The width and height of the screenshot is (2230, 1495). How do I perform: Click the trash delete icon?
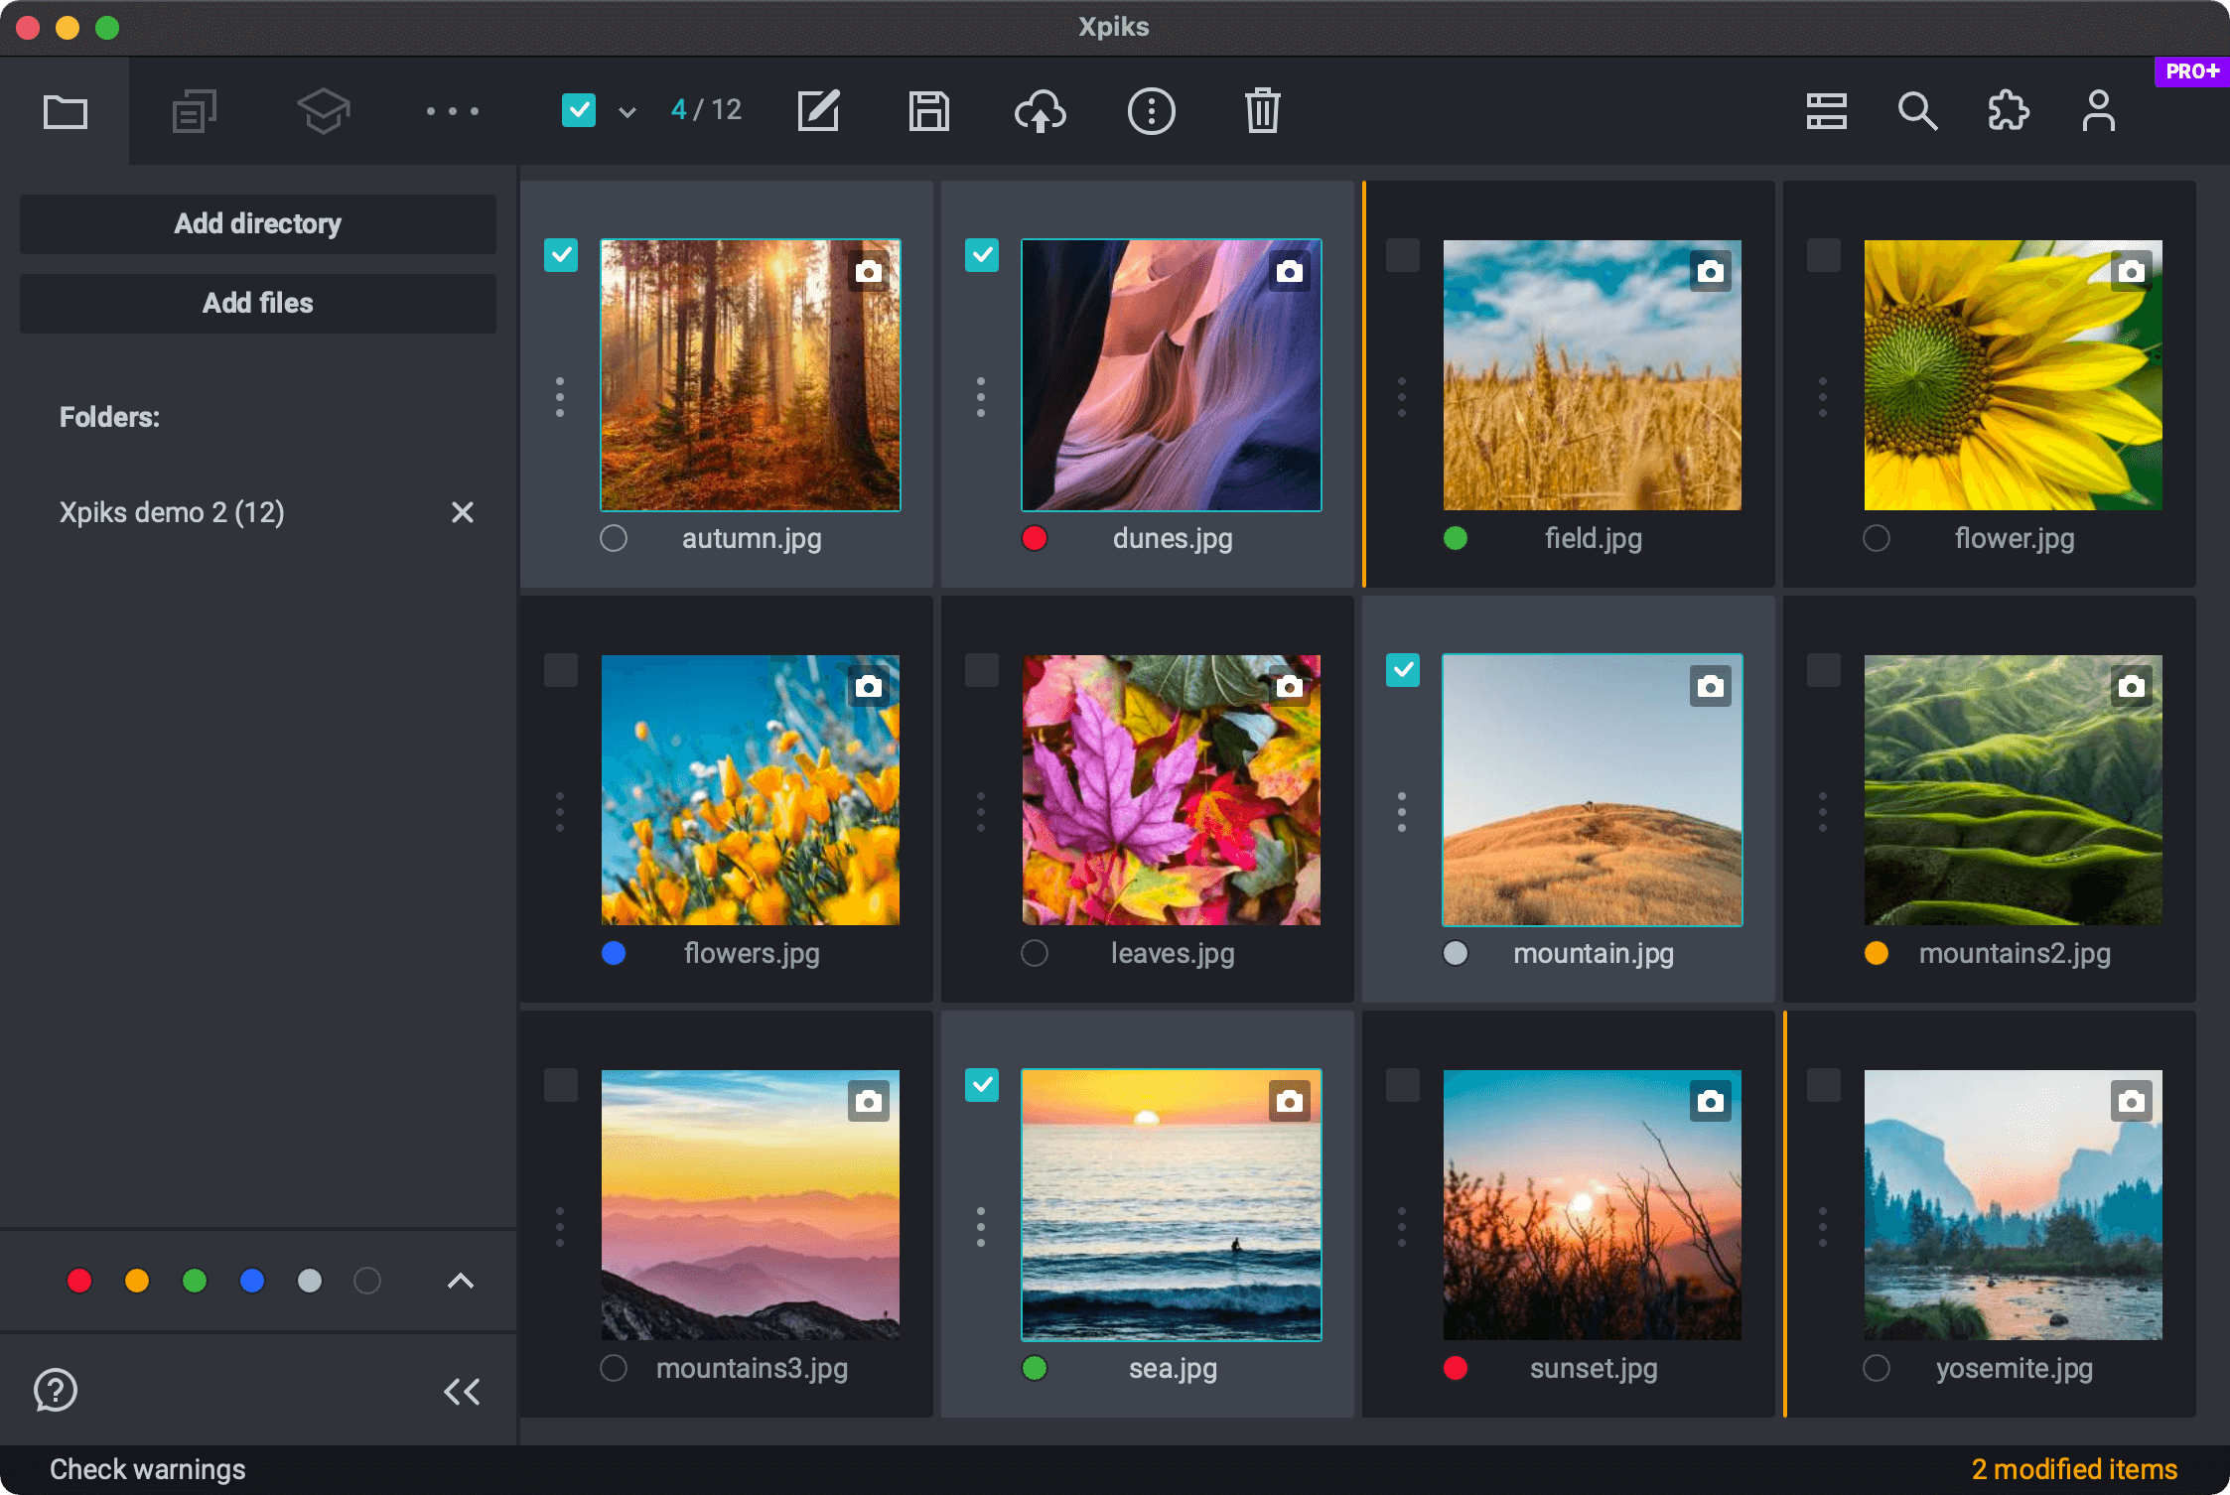[x=1262, y=111]
